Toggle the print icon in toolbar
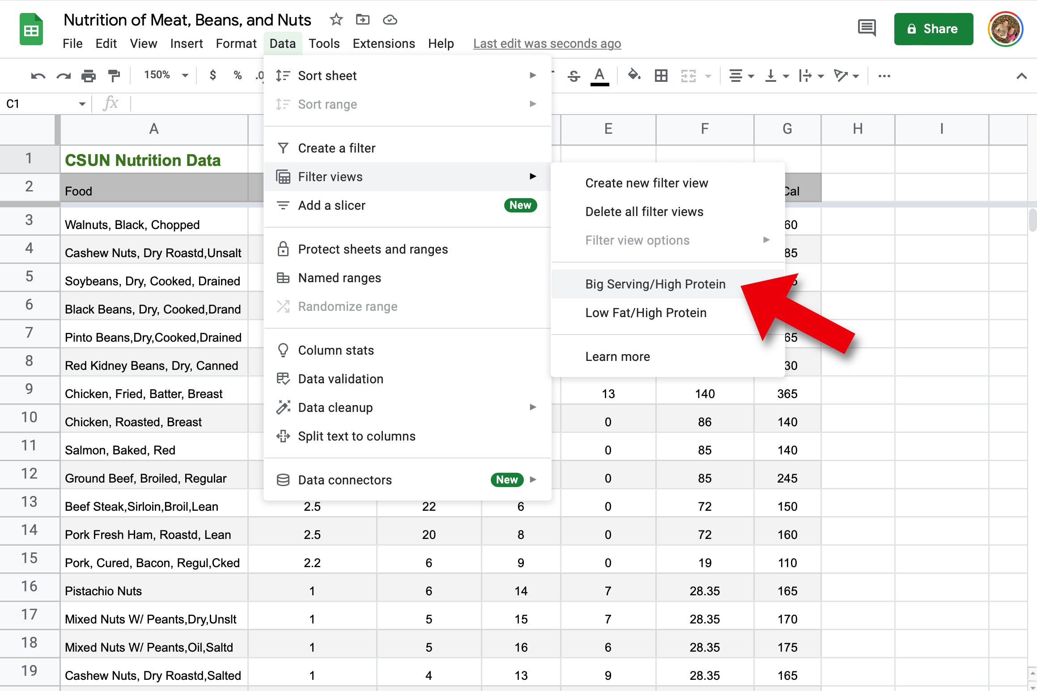The image size is (1037, 691). tap(87, 75)
